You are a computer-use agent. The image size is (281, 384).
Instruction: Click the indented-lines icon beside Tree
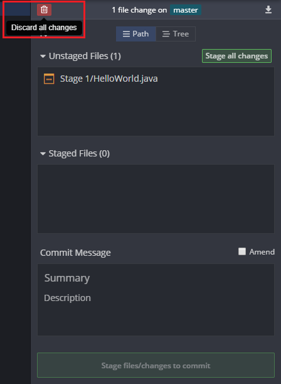166,34
